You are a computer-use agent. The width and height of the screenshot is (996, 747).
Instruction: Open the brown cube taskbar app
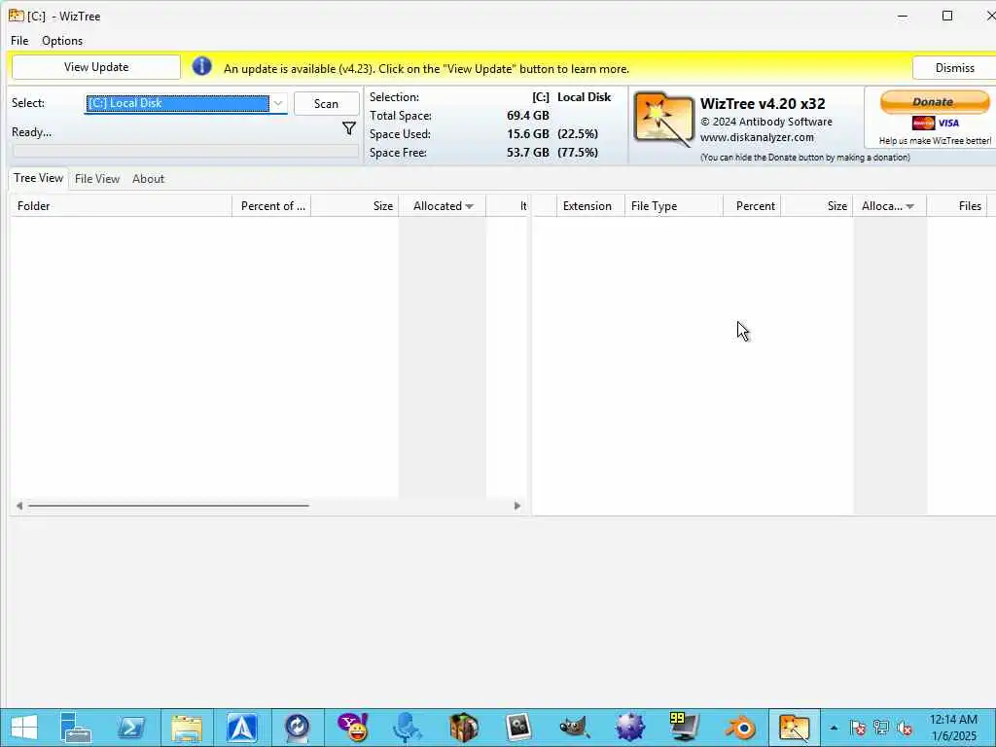(x=464, y=728)
